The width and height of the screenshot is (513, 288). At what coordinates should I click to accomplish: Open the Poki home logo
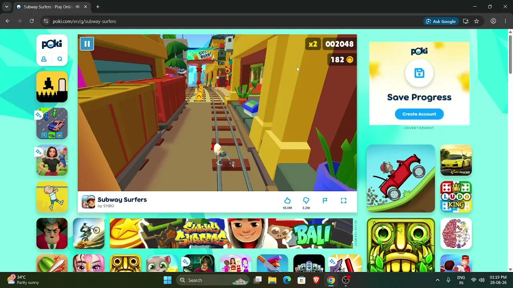52,44
